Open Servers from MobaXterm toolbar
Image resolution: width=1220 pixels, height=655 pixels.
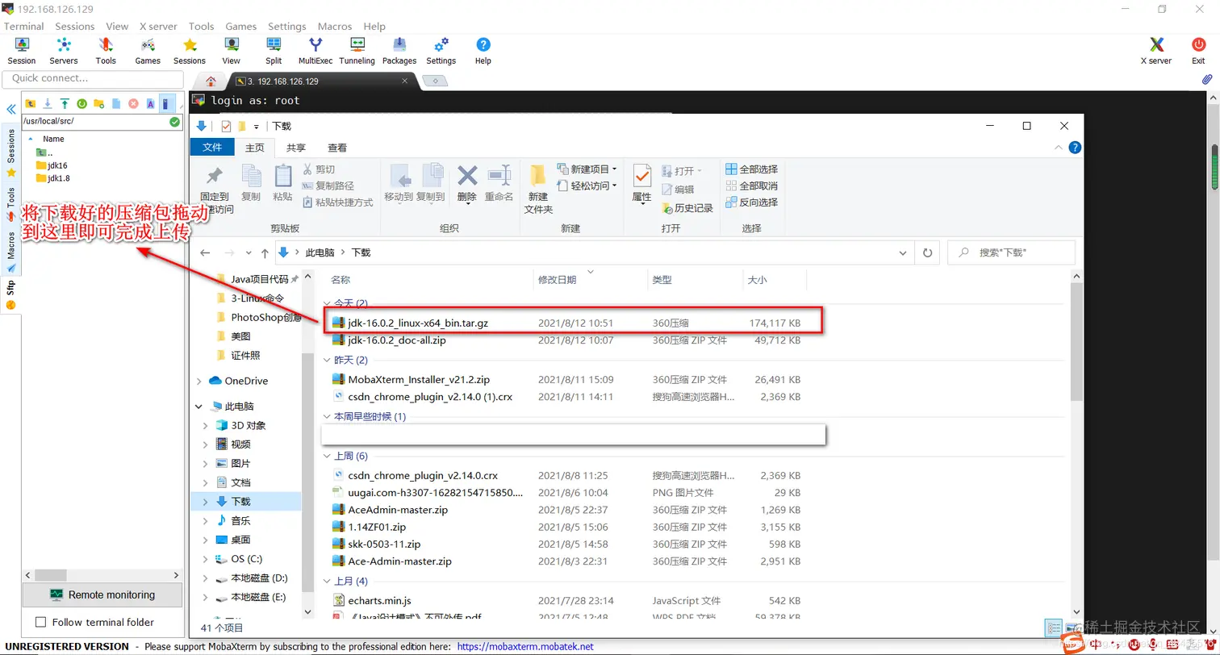(64, 51)
